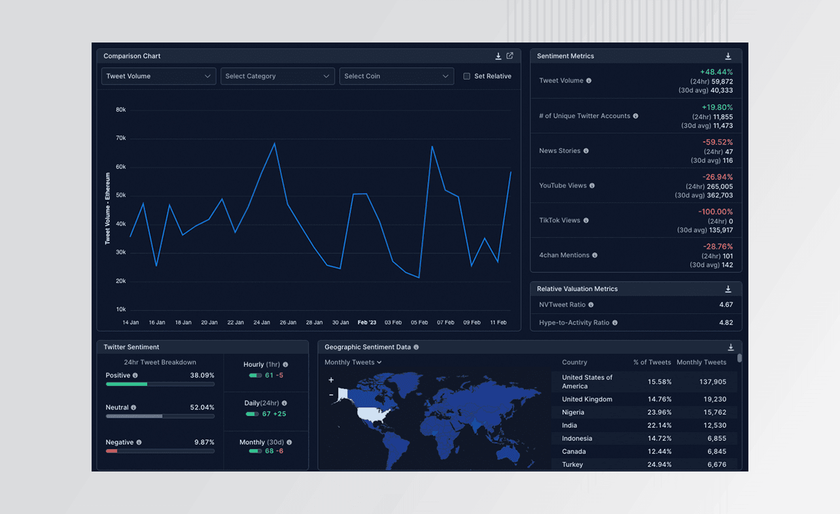The image size is (840, 514).
Task: Zoom out on the world map
Action: point(331,394)
